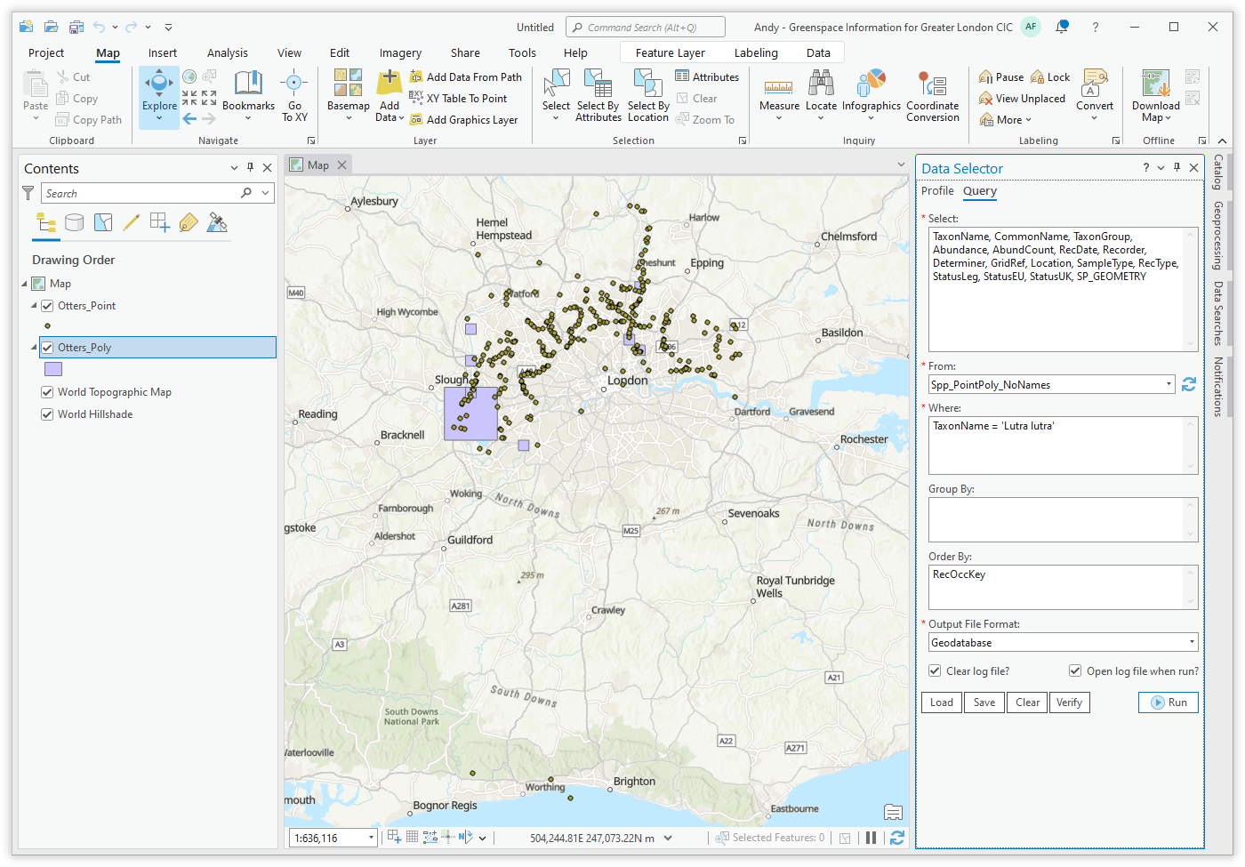Open the Infographics tool
Screen dimensions: 1245x867
(871, 96)
